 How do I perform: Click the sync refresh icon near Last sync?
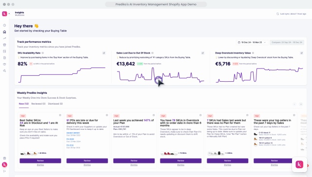coord(277,14)
